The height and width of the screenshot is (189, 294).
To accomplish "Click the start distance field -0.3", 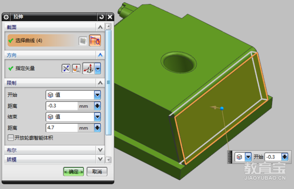I will click(62, 106).
